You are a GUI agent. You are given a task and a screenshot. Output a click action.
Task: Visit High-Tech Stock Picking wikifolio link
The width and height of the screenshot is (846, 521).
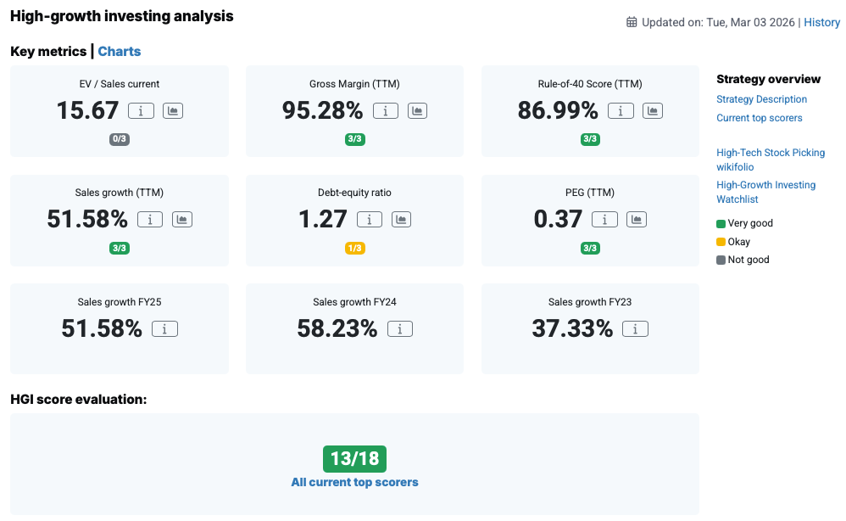tap(770, 160)
